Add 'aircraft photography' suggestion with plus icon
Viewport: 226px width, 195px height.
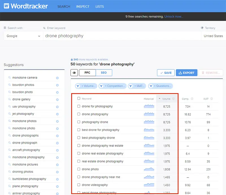click(57, 150)
